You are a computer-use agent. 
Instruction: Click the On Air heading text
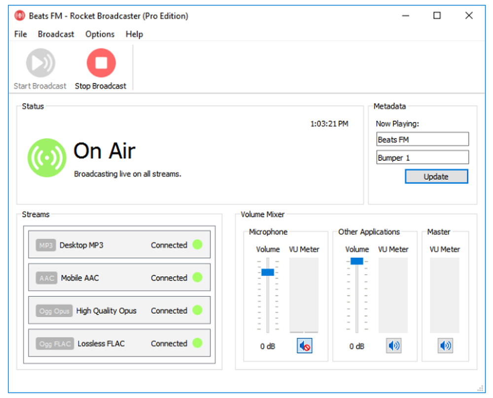tap(105, 151)
